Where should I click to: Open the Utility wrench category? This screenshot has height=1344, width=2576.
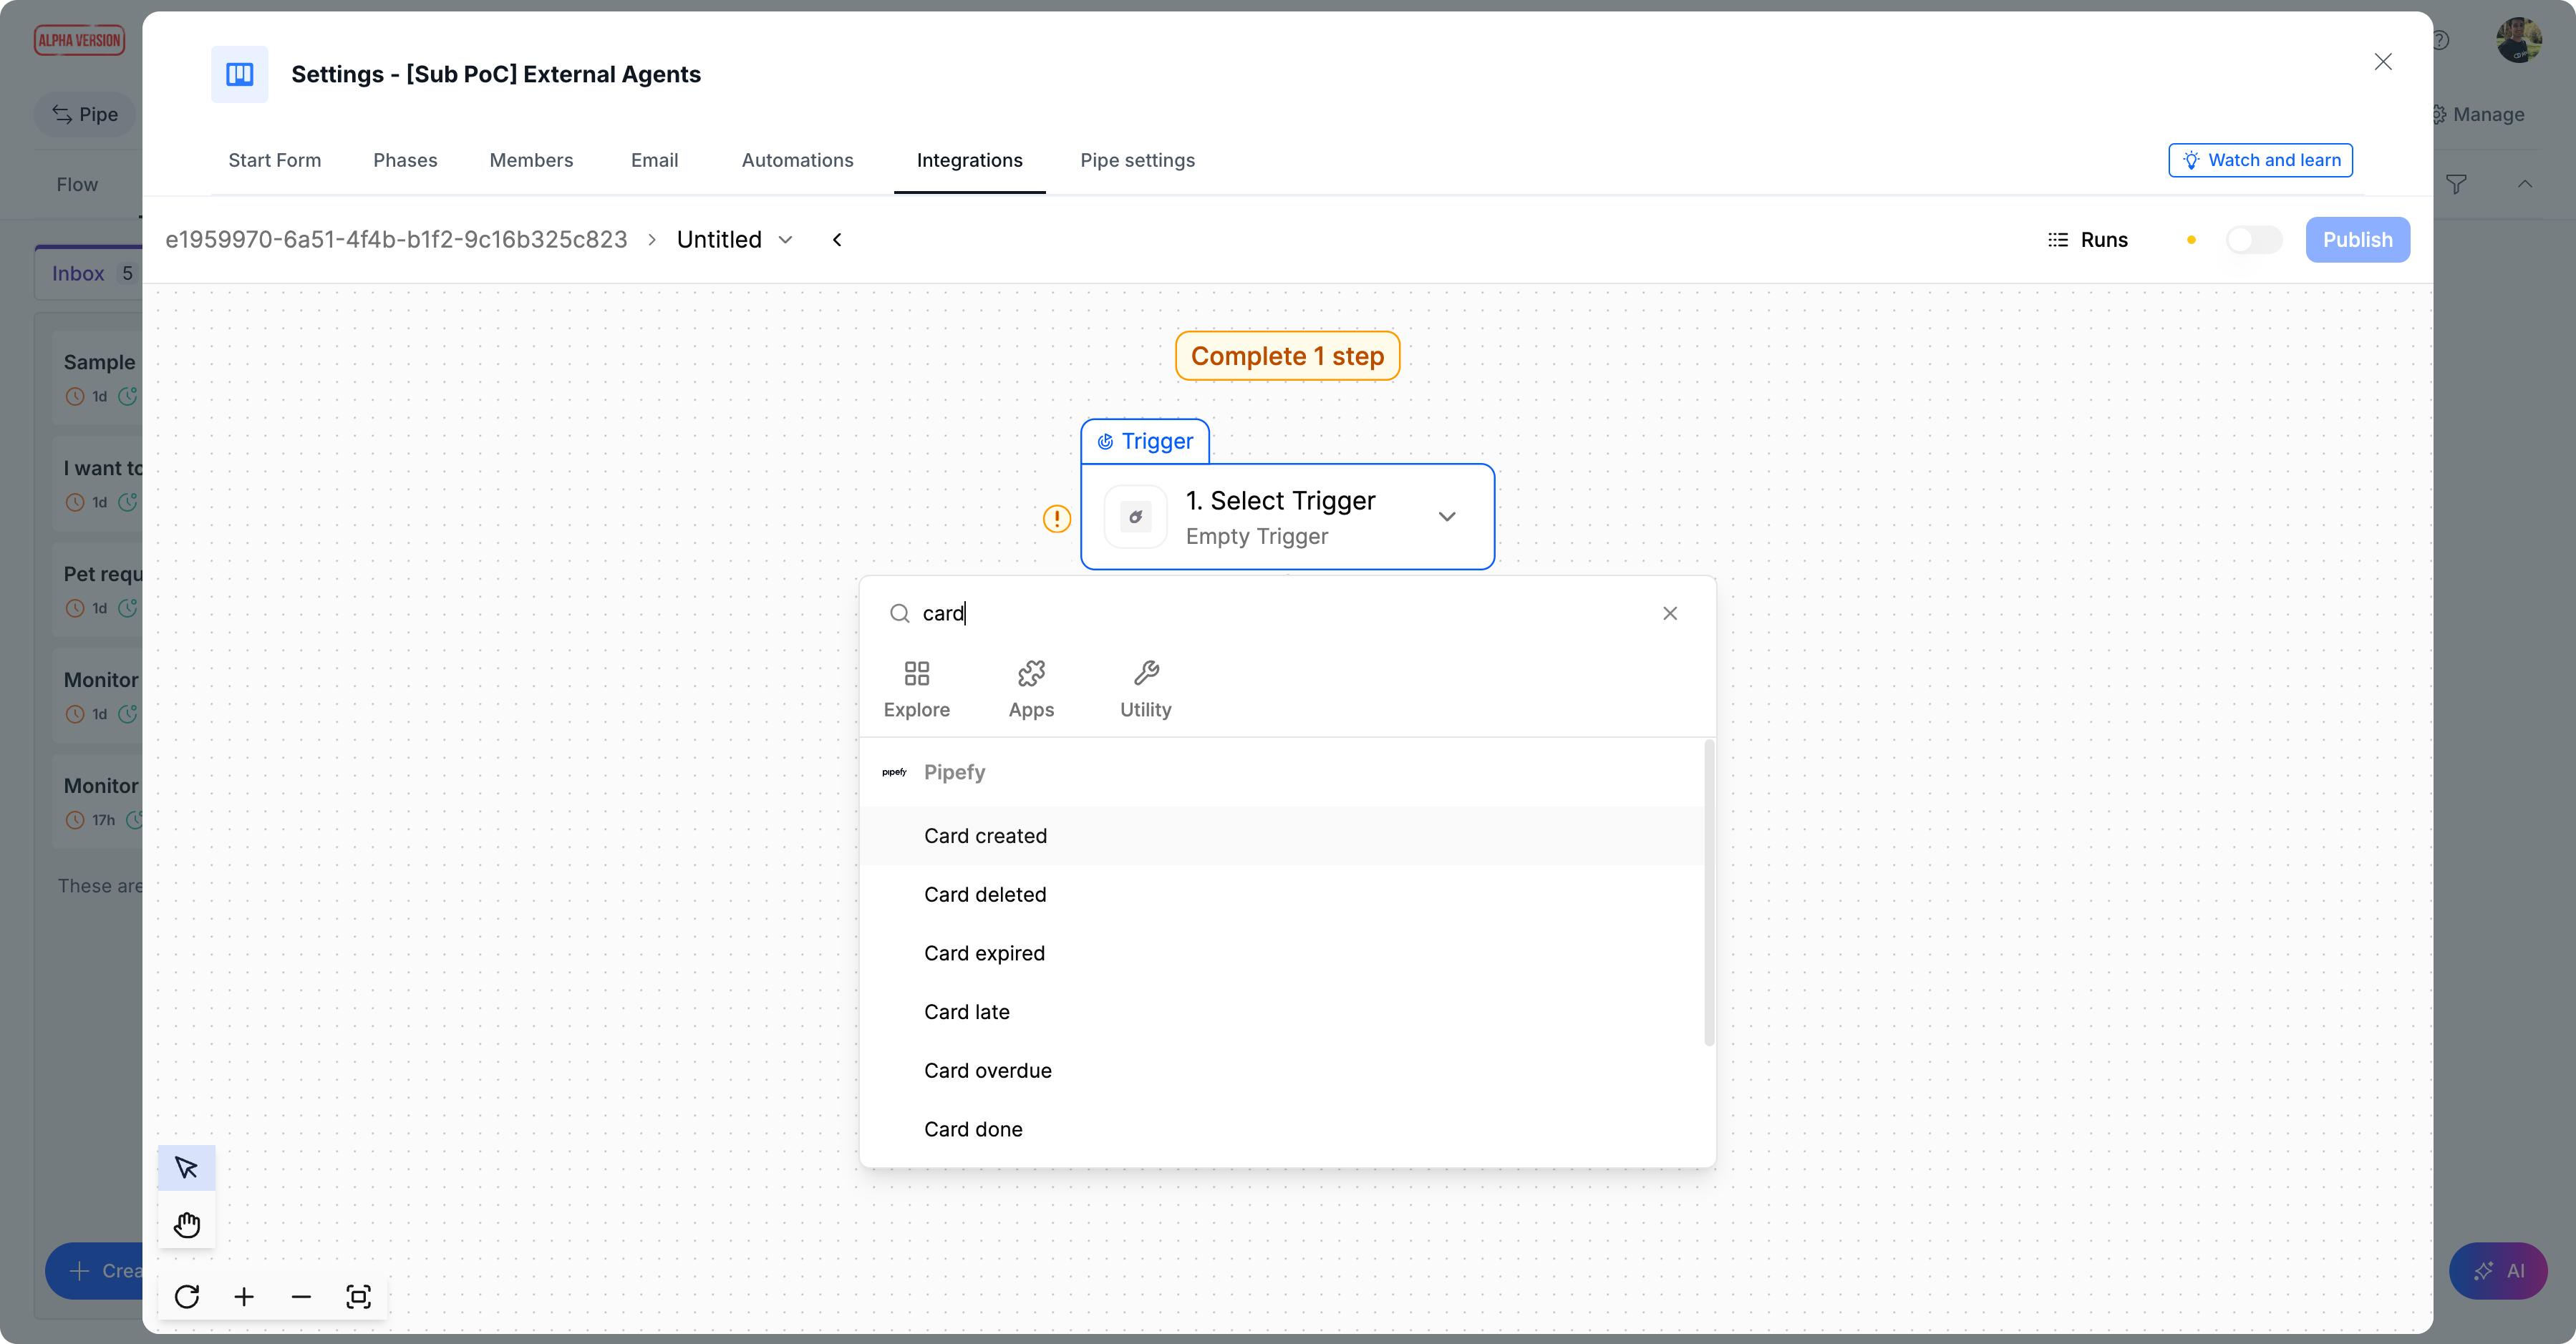point(1145,688)
